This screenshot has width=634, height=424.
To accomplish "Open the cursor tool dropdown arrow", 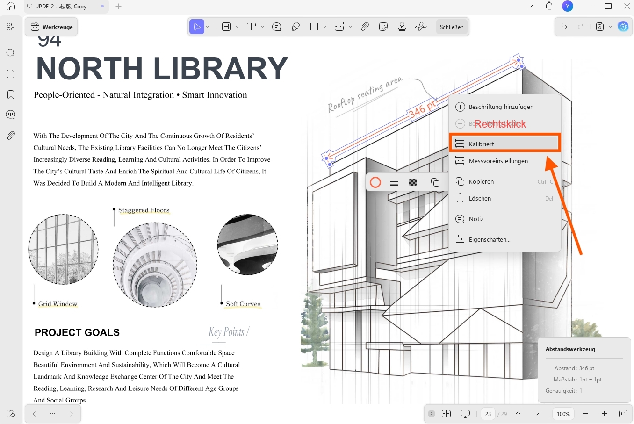I will (208, 27).
